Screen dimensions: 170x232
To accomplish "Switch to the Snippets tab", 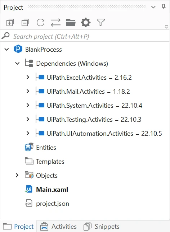I will pos(102,226).
